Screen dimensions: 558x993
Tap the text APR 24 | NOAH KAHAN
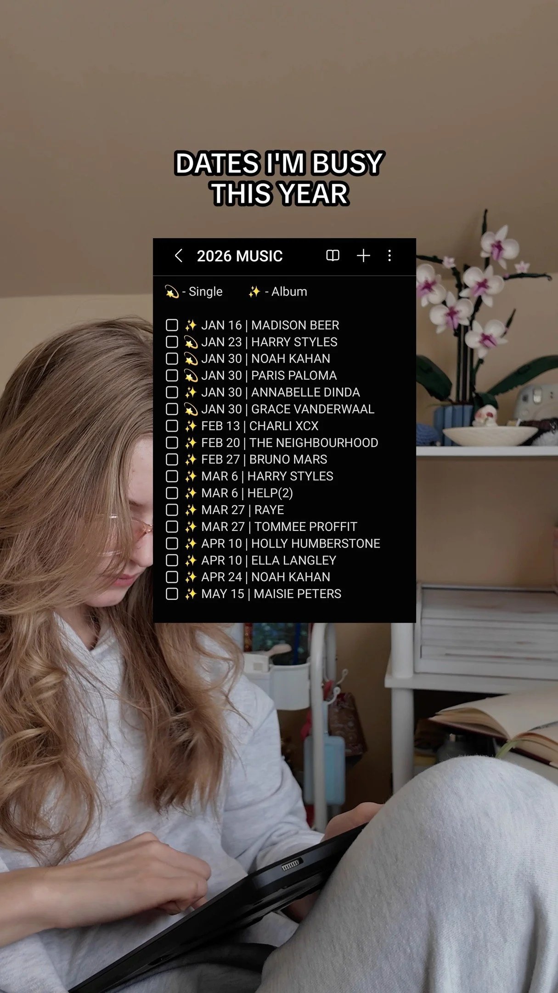pos(265,577)
